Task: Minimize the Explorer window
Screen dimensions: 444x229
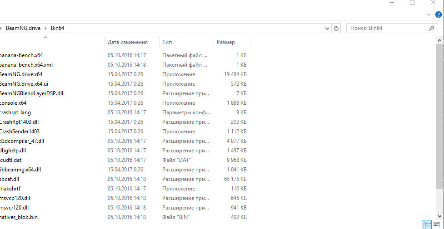Action: point(392,2)
